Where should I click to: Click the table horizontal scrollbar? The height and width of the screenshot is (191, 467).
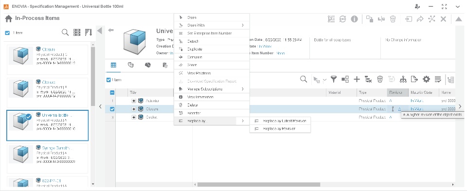pos(258,185)
